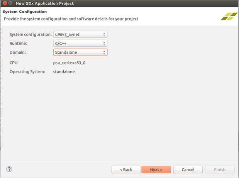Open the Domain dropdown showing Standalone
Image resolution: width=239 pixels, height=178 pixels.
80,52
